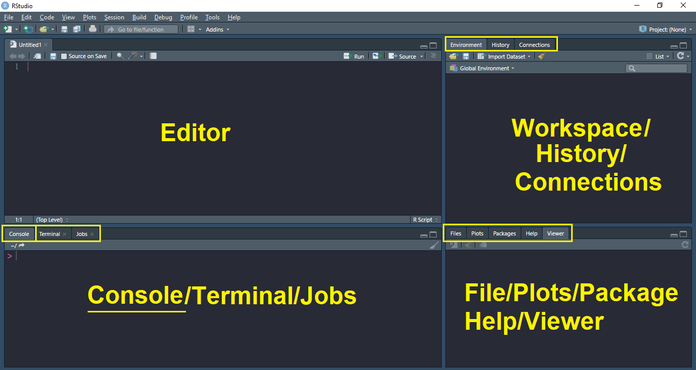
Task: Click the Create a Project icon
Action: [28, 29]
